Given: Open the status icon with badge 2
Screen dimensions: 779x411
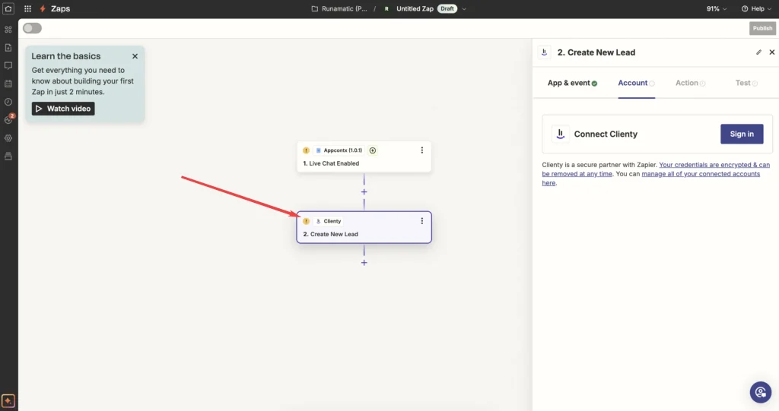Looking at the screenshot, I should click(x=9, y=119).
